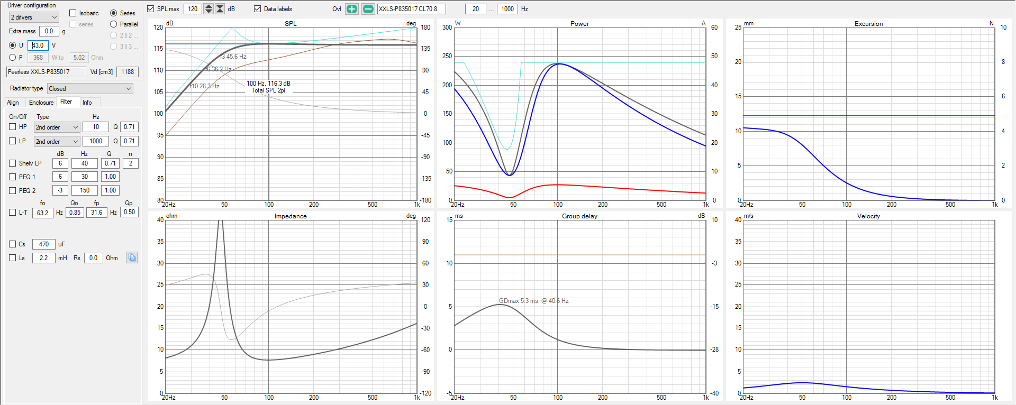This screenshot has width=1016, height=405.
Task: Increase SPL max with the up arrow
Action: [x=208, y=6]
